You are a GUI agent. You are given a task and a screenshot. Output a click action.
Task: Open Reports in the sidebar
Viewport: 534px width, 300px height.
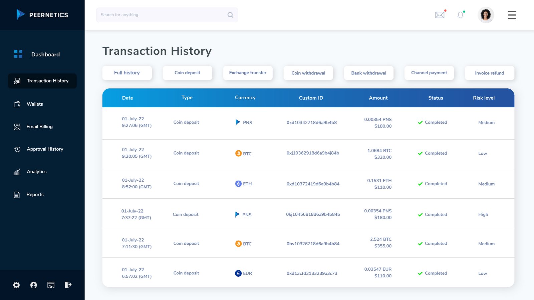35,195
